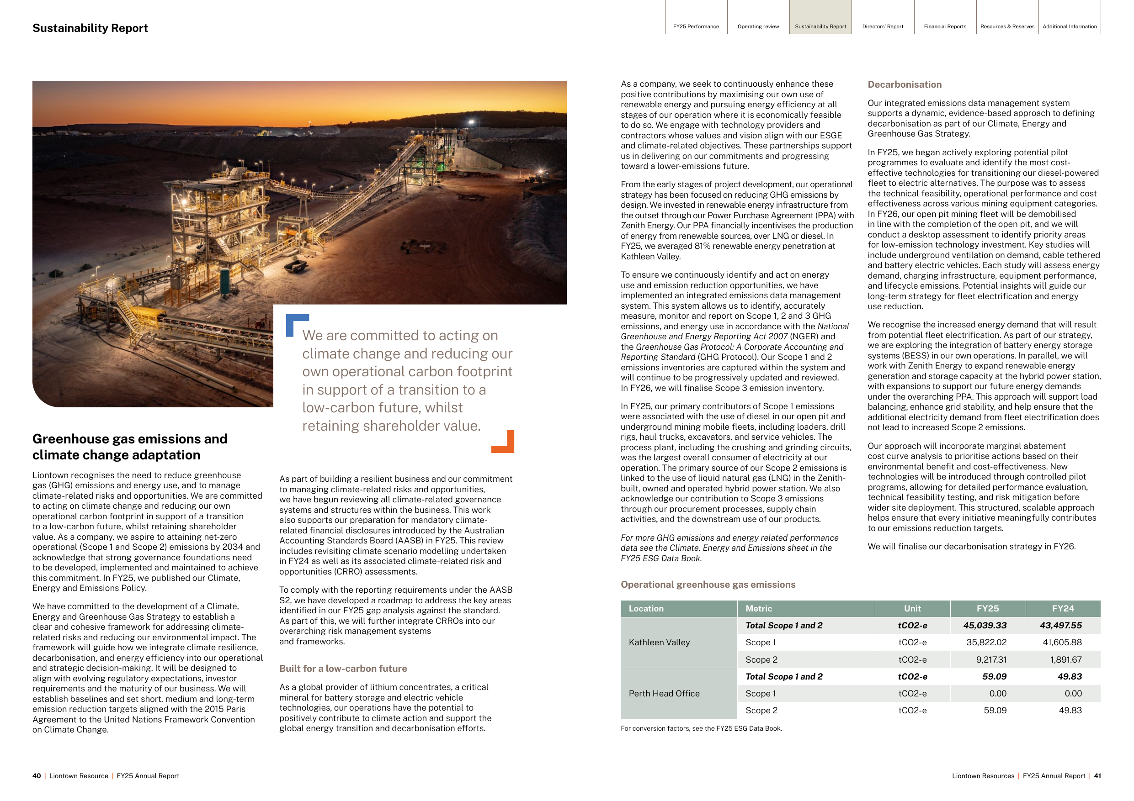The width and height of the screenshot is (1134, 801).
Task: Click the 'FY24' column header
Action: click(x=1063, y=609)
